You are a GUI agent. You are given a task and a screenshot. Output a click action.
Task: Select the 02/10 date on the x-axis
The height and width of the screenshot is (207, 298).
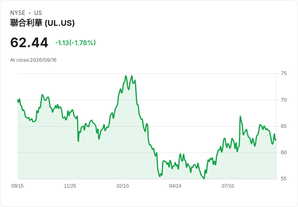[x=123, y=186]
